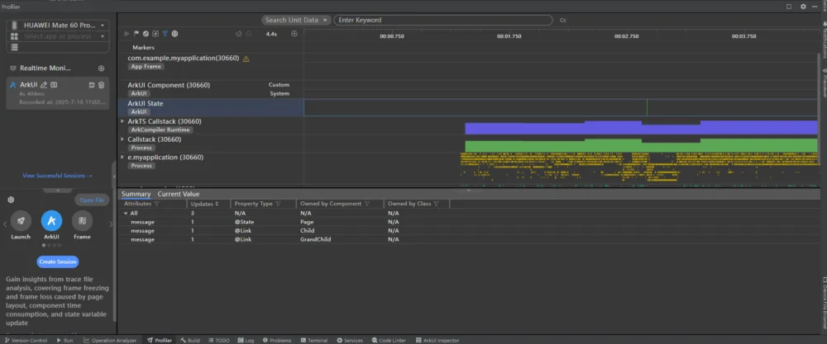This screenshot has width=827, height=344.
Task: Click the Open File button
Action: coord(91,200)
